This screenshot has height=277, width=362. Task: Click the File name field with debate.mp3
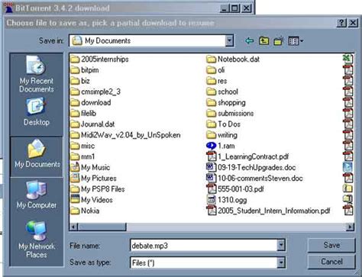pos(204,245)
